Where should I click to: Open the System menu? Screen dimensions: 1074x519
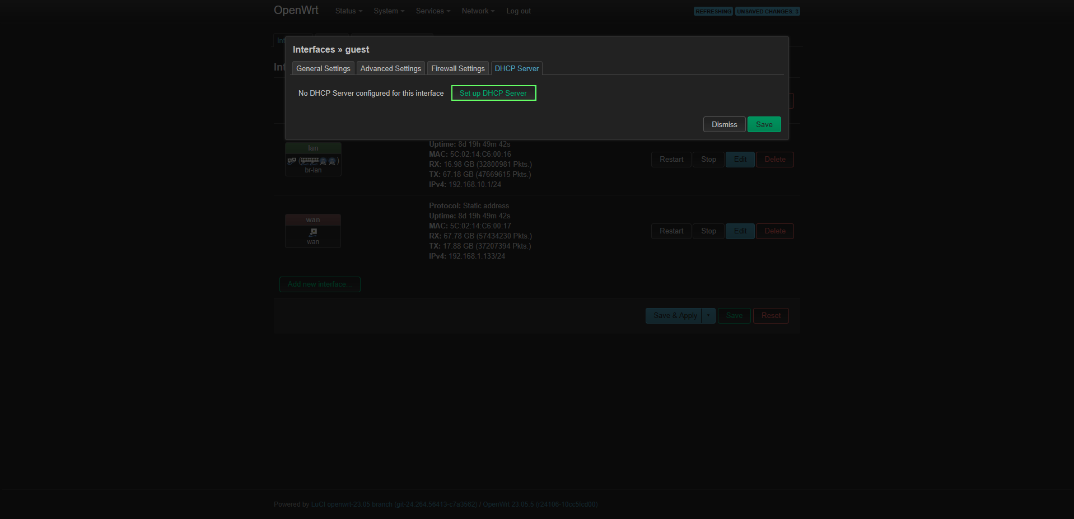[x=389, y=11]
